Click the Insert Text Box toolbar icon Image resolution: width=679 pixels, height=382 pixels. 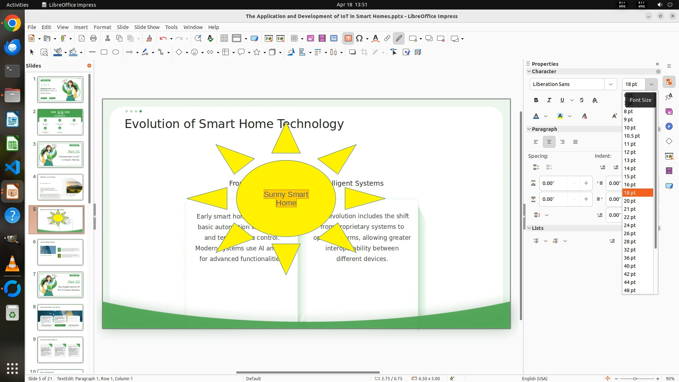tap(348, 39)
